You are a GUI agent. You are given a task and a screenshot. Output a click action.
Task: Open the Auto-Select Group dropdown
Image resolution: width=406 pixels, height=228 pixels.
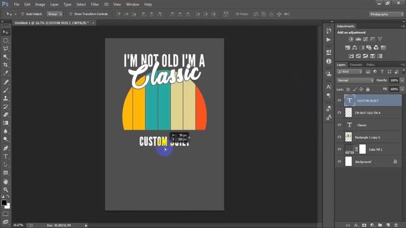(x=55, y=14)
